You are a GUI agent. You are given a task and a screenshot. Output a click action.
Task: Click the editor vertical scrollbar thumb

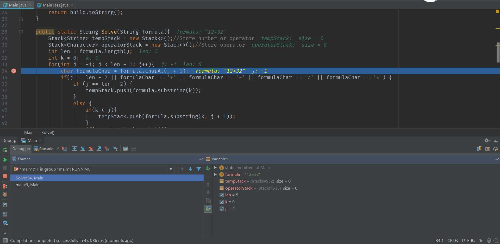coord(498,52)
